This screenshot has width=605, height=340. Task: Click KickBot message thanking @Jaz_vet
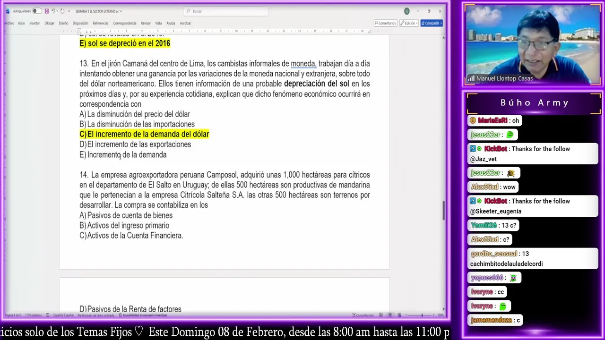click(x=533, y=154)
